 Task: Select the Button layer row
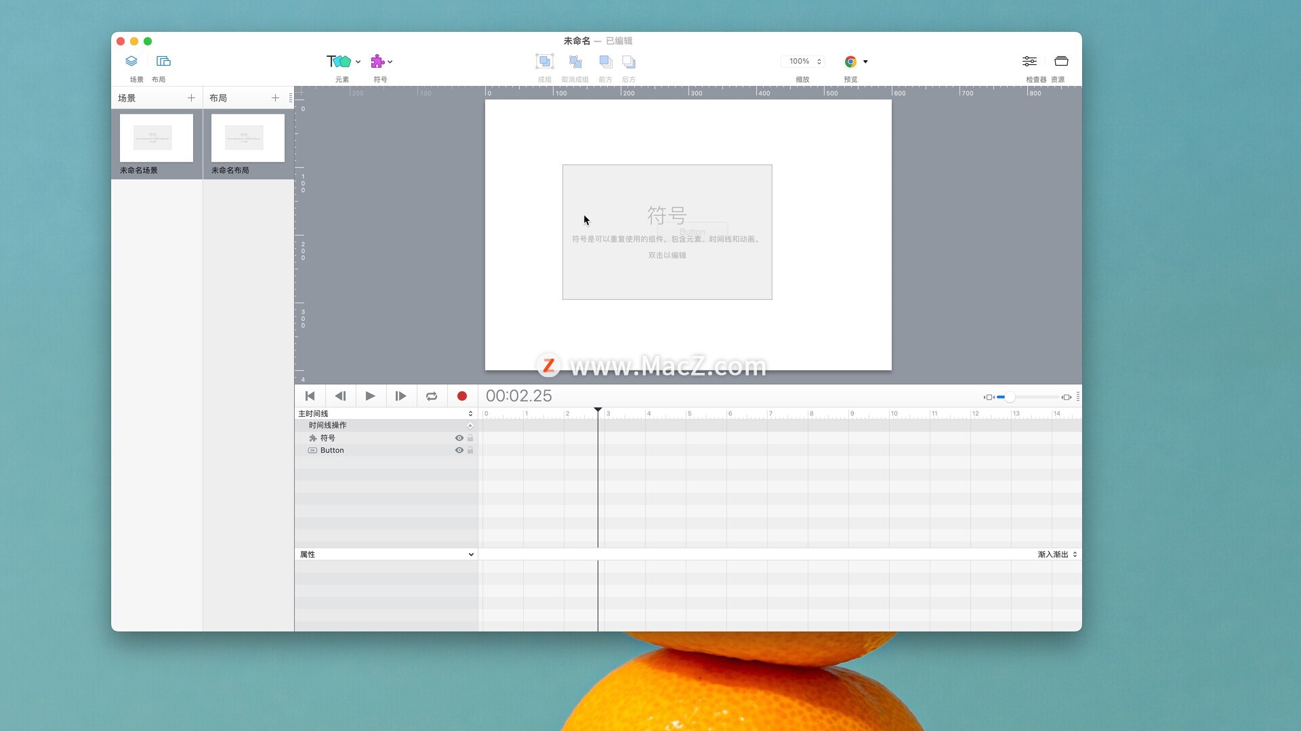(386, 450)
